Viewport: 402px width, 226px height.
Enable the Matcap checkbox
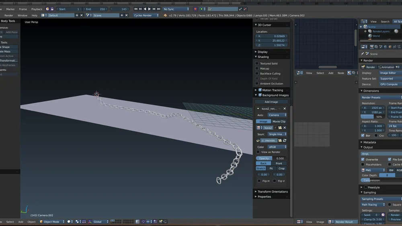click(x=257, y=68)
